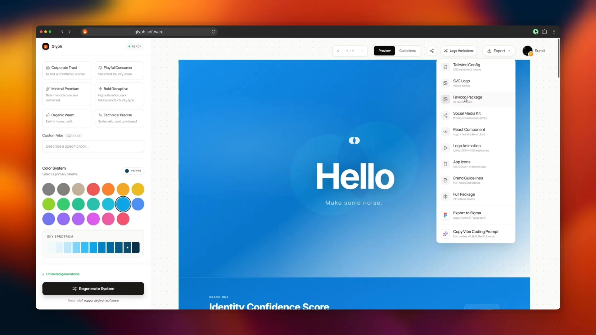596x335 pixels.
Task: Click the site favicon in the address bar
Action: tap(85, 32)
